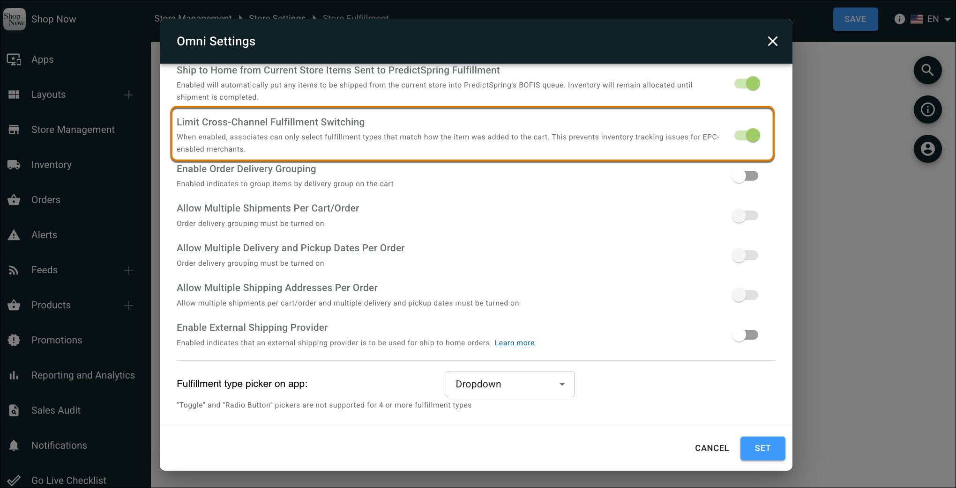The image size is (956, 488).
Task: Click the Layouts grid icon
Action: 14,95
